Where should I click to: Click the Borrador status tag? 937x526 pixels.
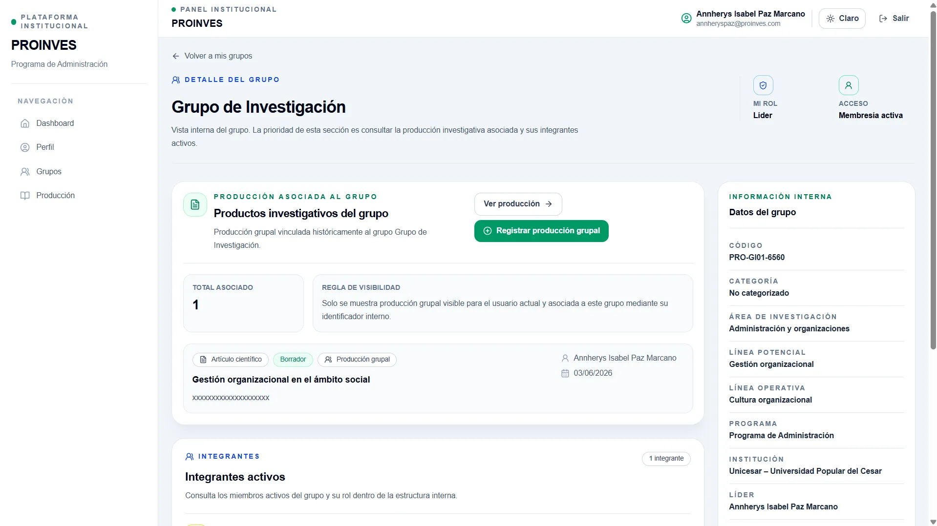[293, 360]
